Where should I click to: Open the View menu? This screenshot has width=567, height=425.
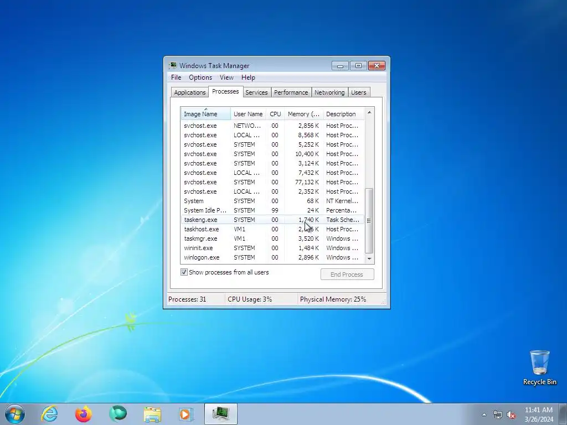[226, 77]
